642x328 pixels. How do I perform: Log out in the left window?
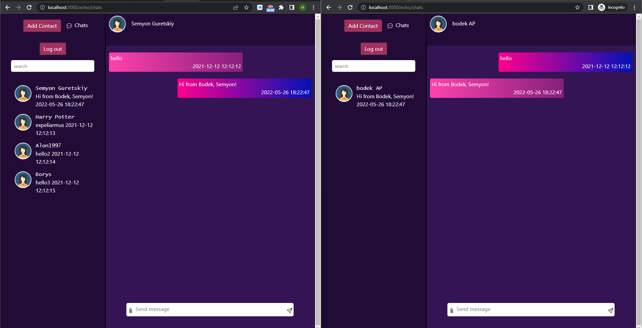[x=53, y=49]
